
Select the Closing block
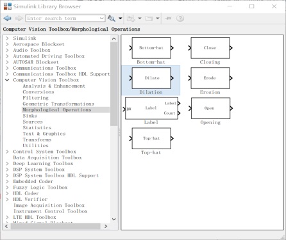click(x=210, y=48)
